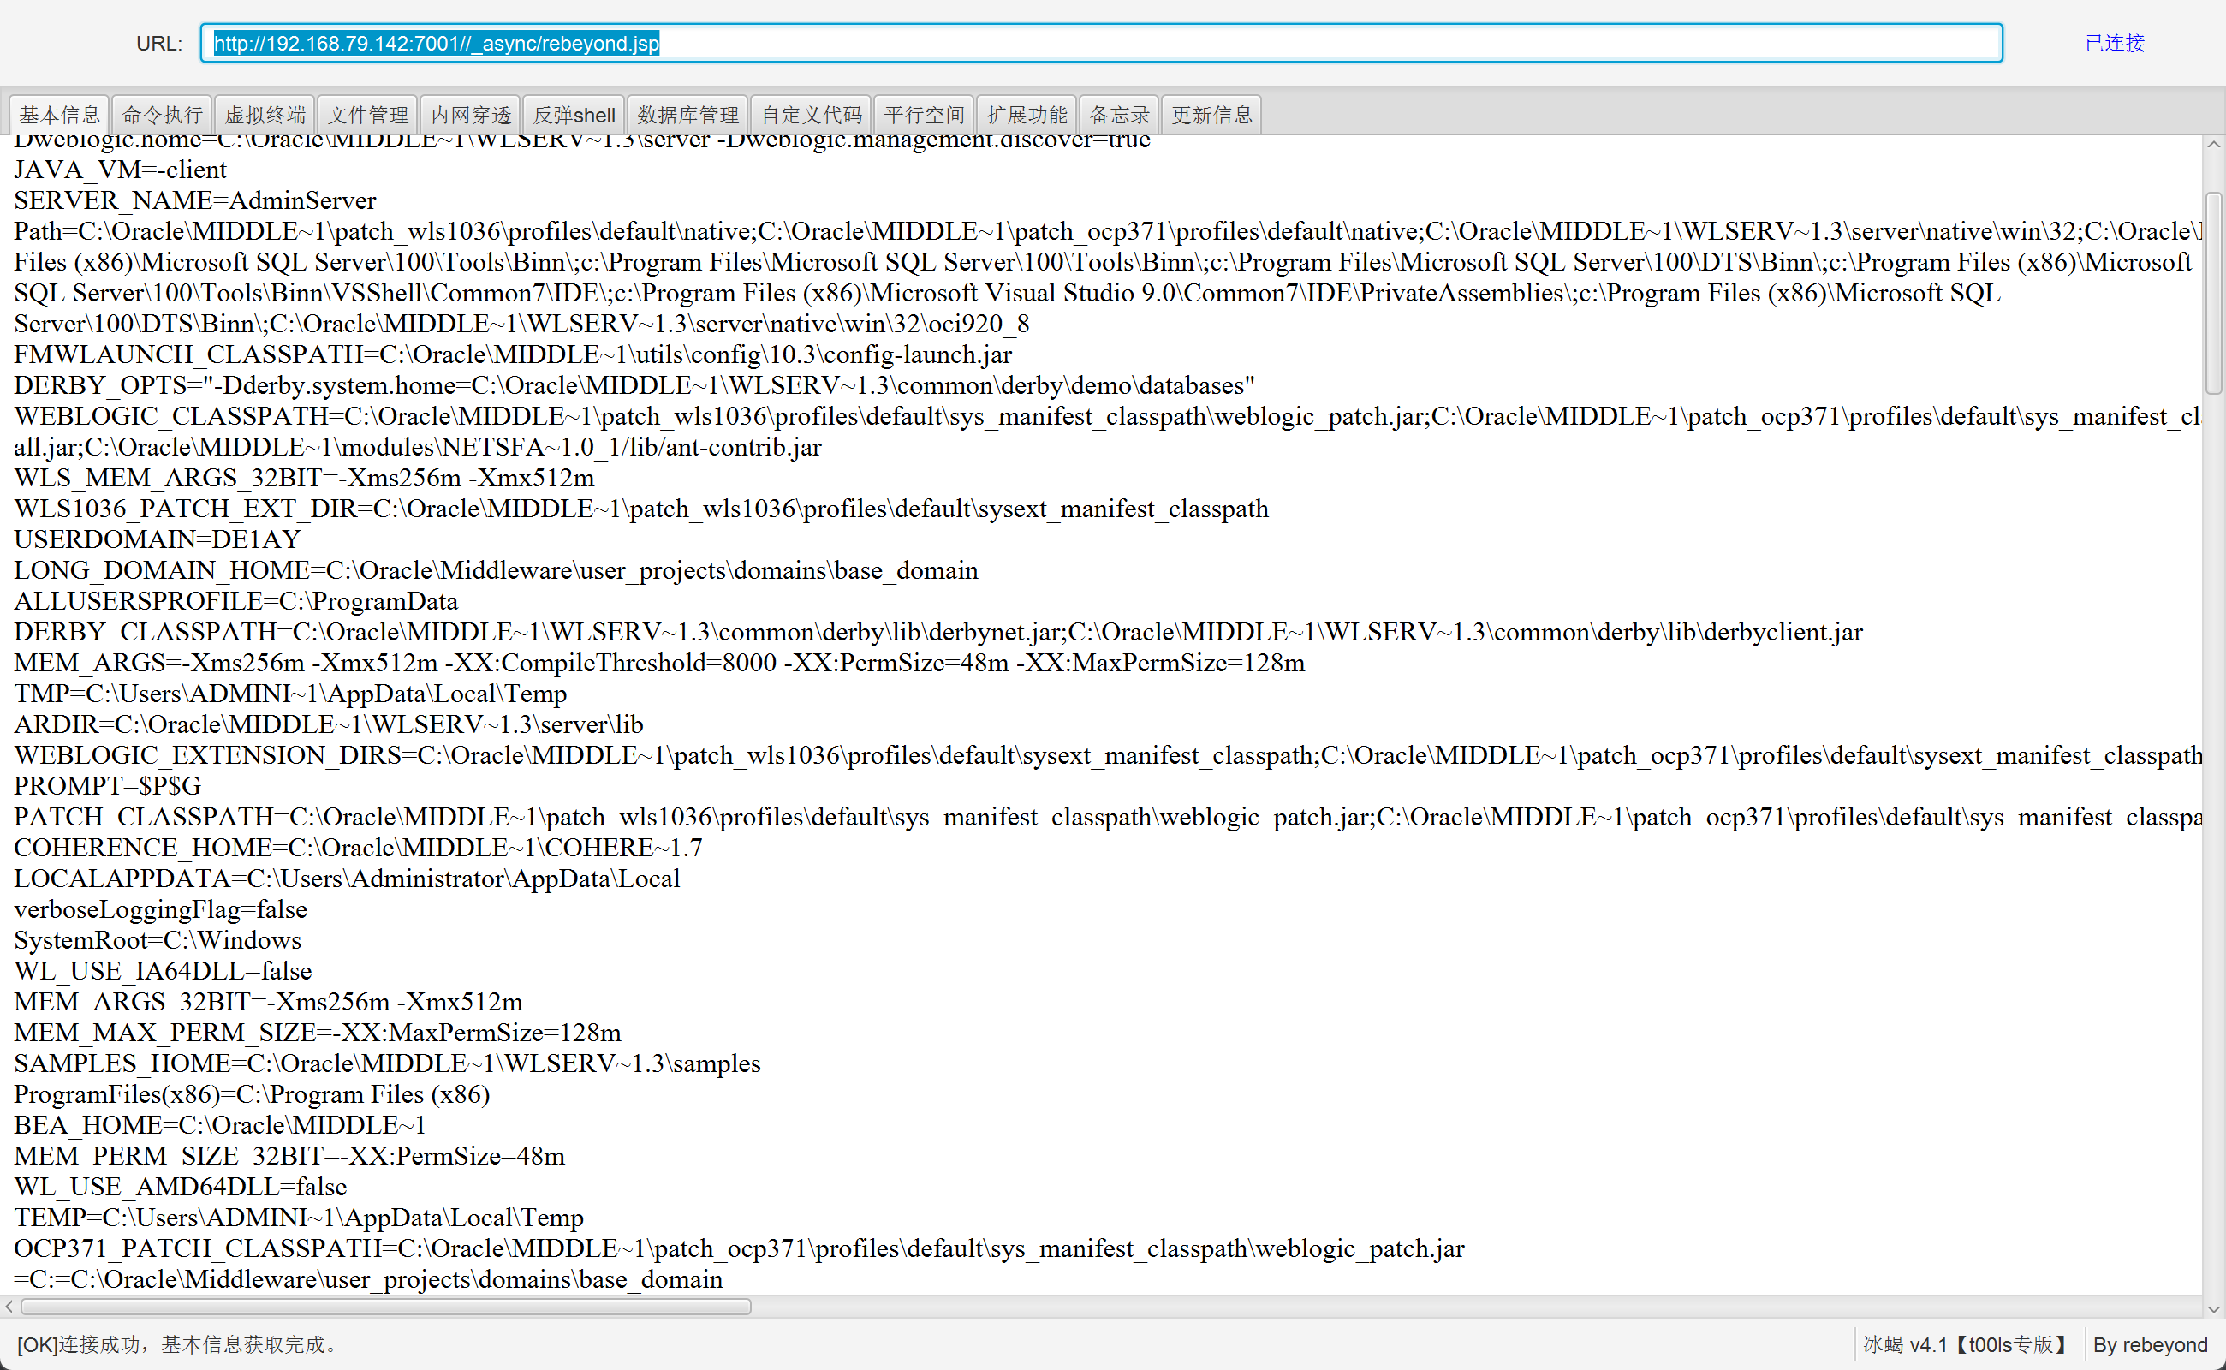Select the 自定义代码 tab
This screenshot has width=2226, height=1370.
pos(811,115)
